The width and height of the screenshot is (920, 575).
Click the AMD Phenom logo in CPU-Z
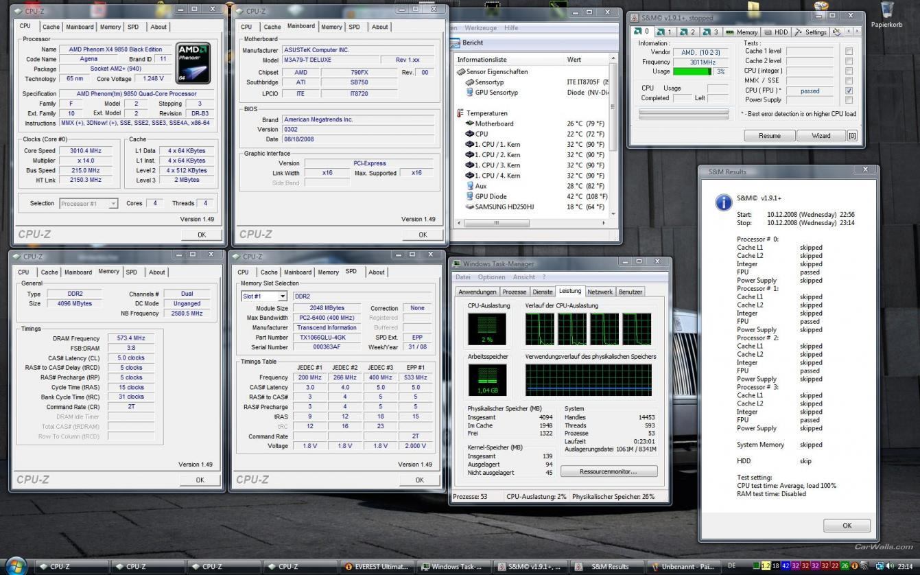[193, 63]
